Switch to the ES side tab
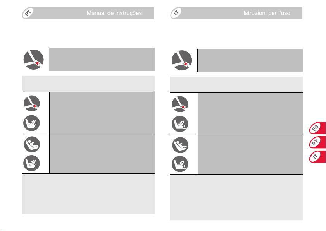 tap(318, 128)
